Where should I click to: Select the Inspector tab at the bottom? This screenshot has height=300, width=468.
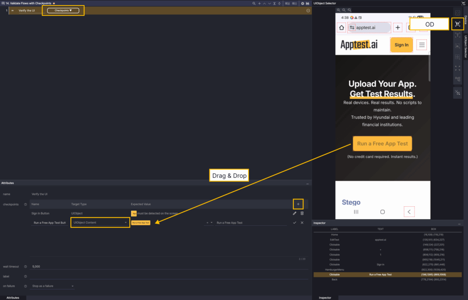325,297
